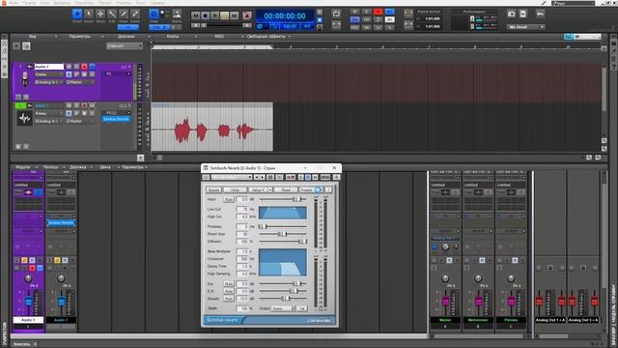Click the first track name field Audio 1
The width and height of the screenshot is (618, 348).
49,67
